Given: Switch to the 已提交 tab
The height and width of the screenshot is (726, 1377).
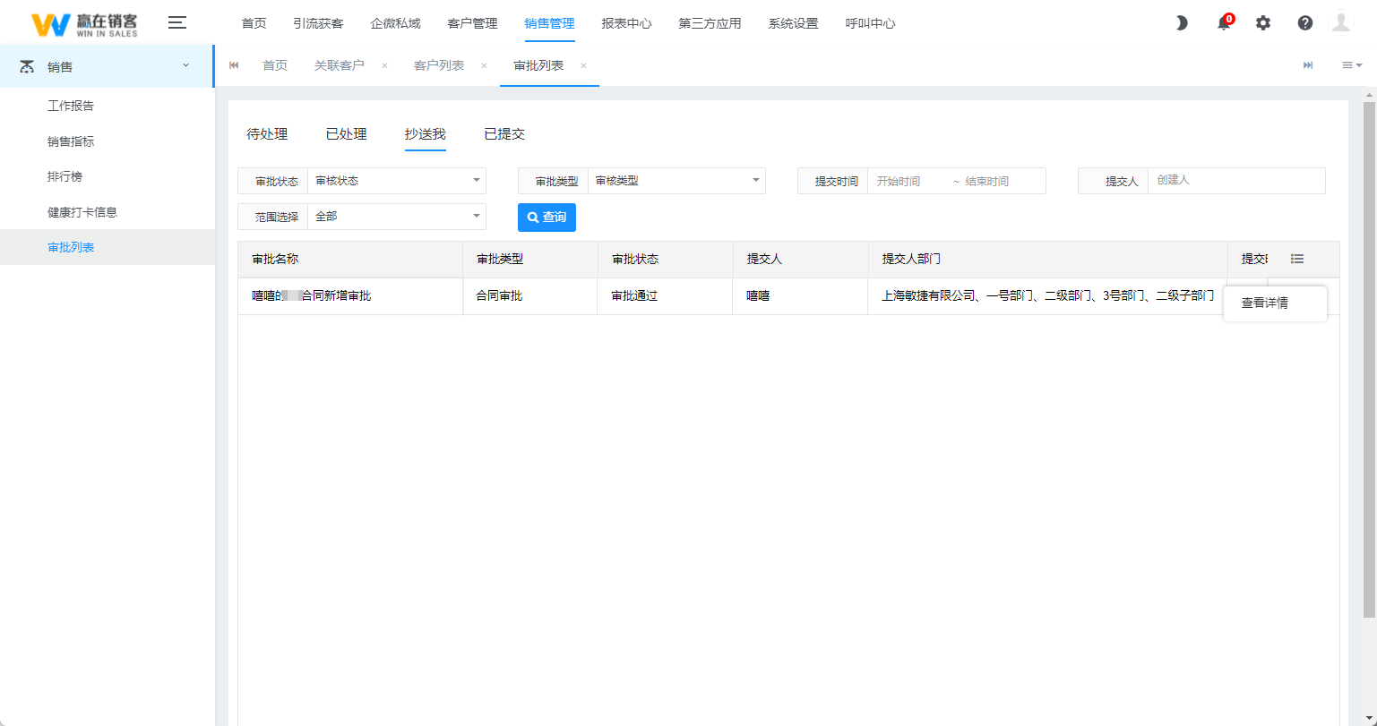Looking at the screenshot, I should (504, 134).
